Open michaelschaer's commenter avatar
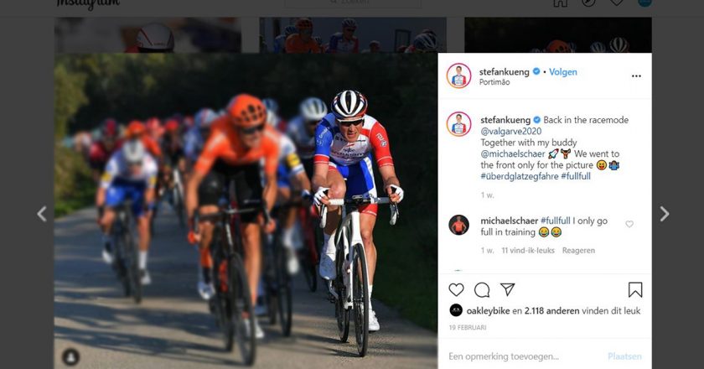 [459, 225]
